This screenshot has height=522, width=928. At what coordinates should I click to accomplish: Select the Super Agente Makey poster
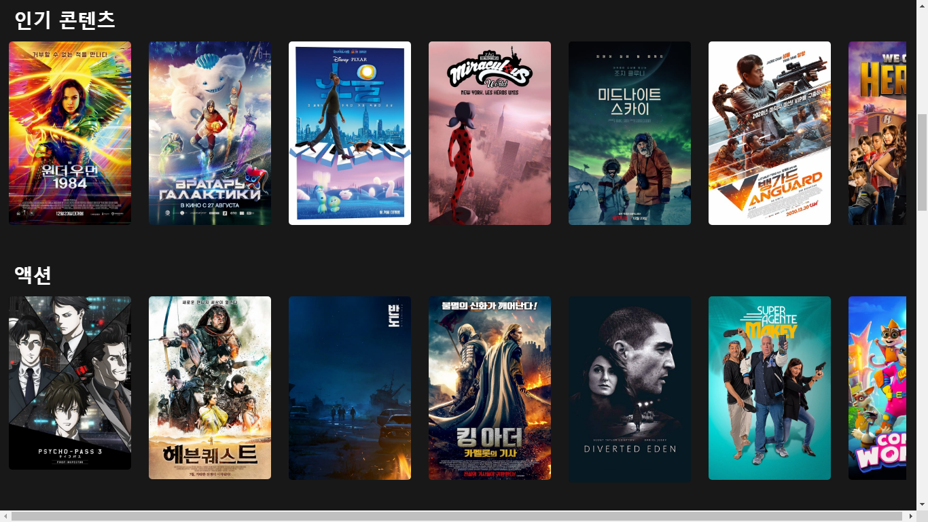point(770,388)
